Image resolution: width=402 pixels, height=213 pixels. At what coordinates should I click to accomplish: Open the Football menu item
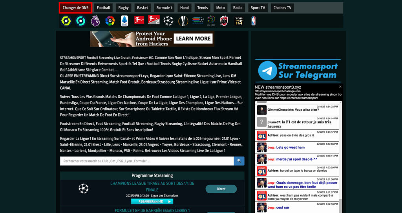click(103, 8)
